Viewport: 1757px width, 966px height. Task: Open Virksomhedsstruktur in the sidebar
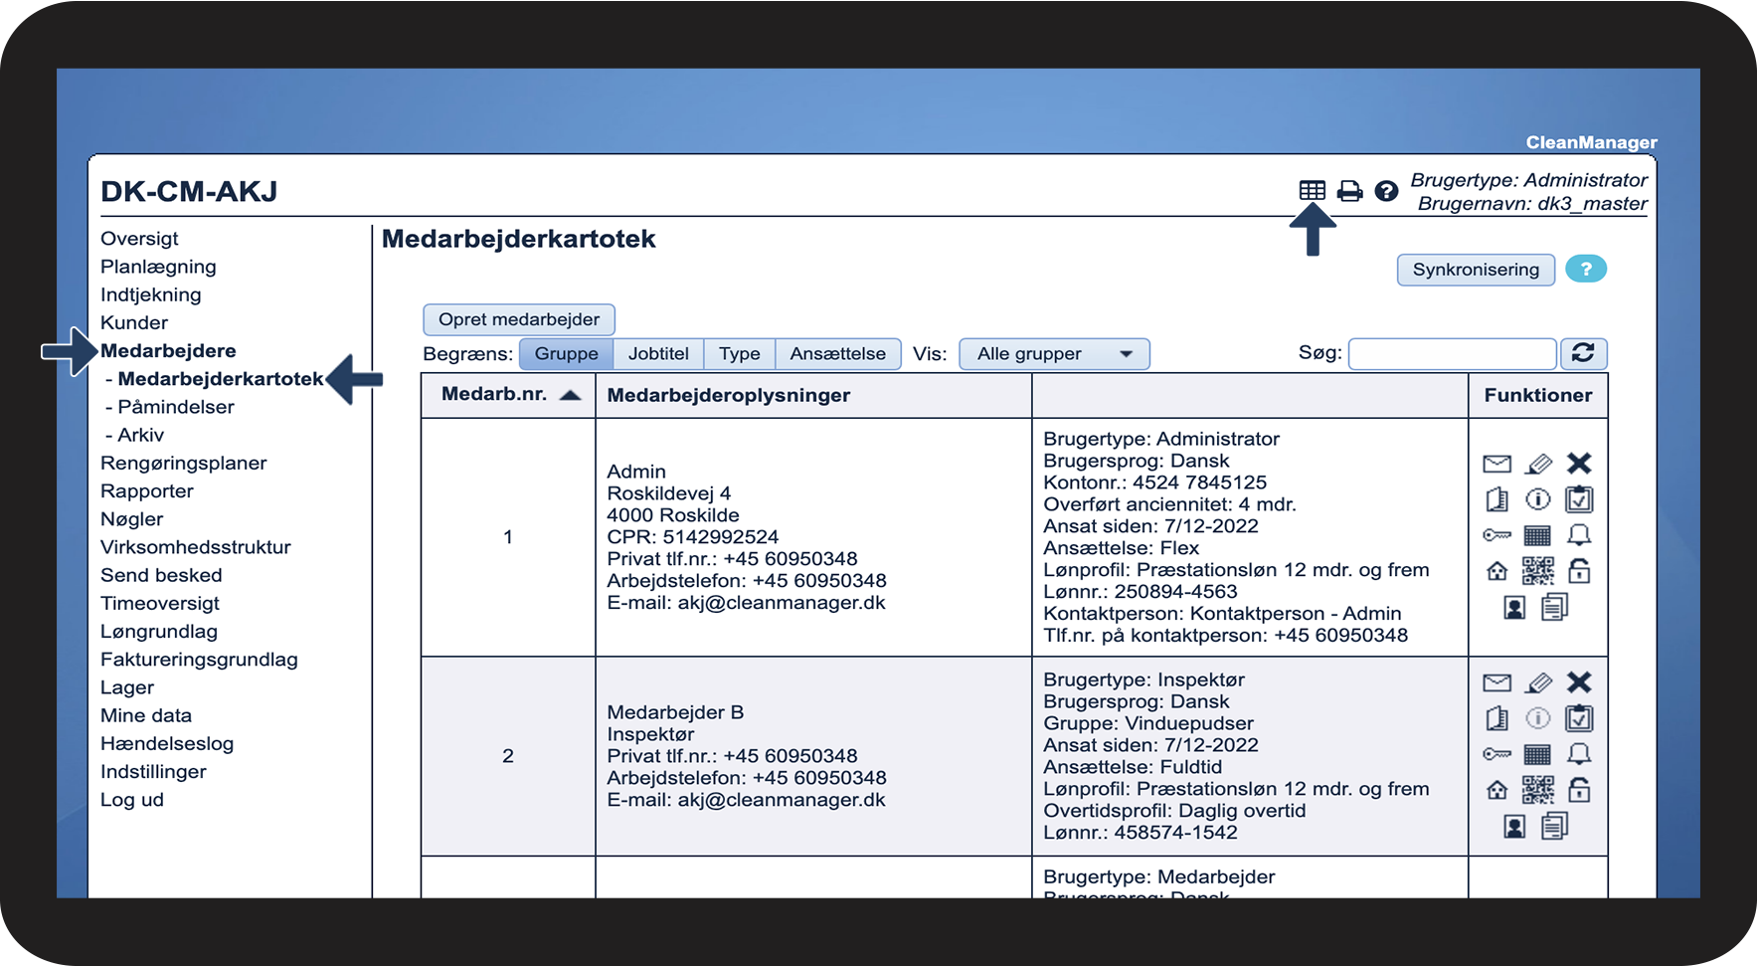coord(196,547)
